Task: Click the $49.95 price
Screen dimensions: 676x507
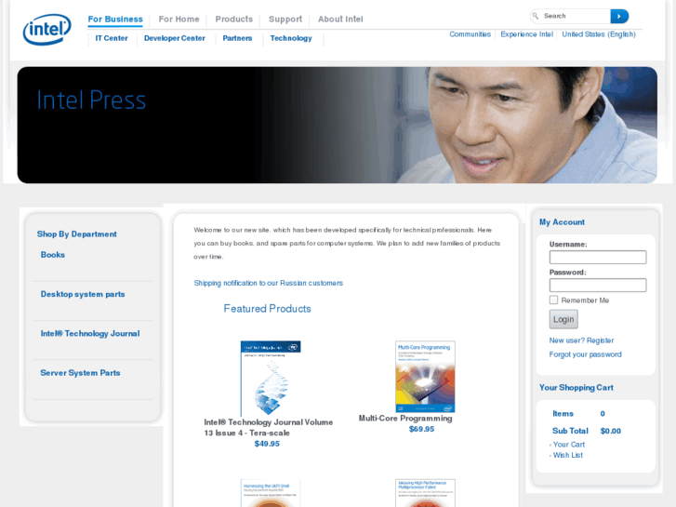Action: 267,444
